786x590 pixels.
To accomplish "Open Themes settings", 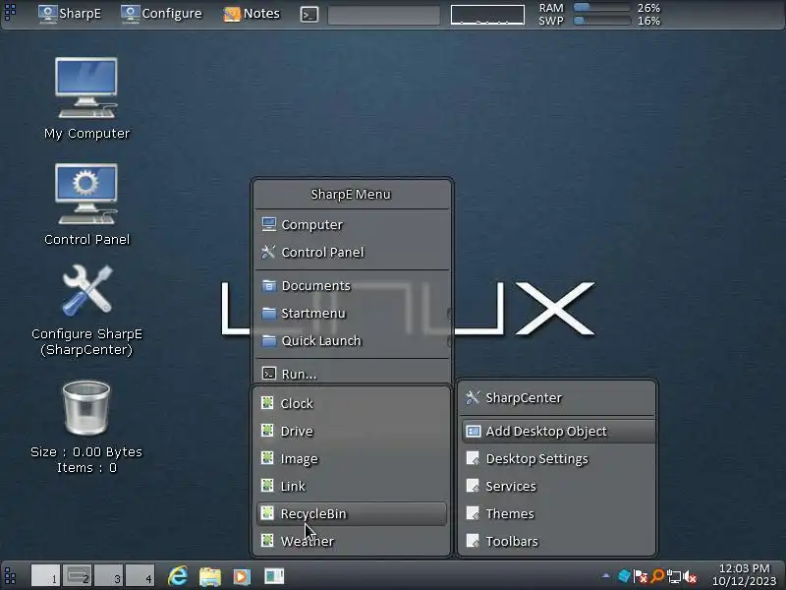I will [x=557, y=513].
